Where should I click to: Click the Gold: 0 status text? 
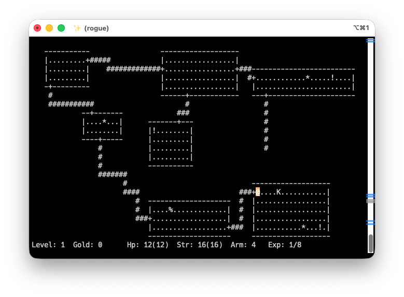click(88, 245)
